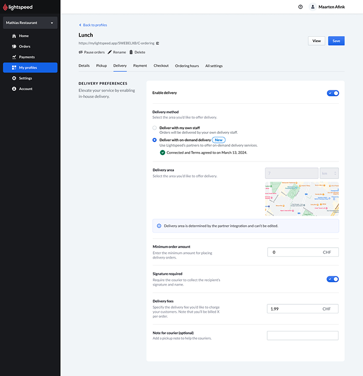Switch to the Checkout tab

161,66
